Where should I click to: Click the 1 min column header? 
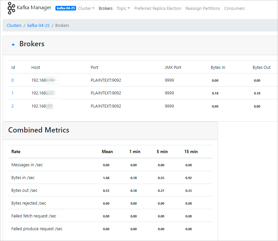coord(135,151)
